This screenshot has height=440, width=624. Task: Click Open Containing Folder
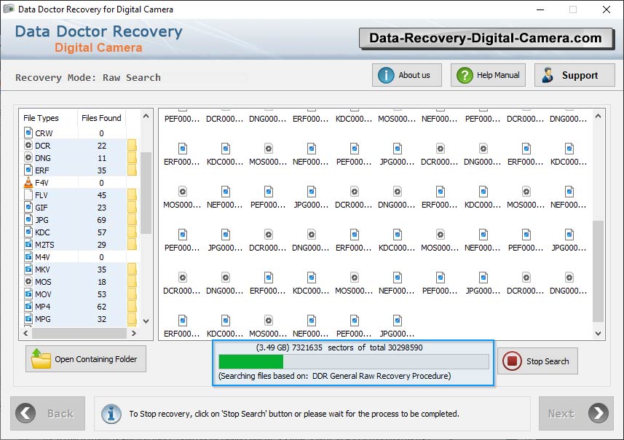click(x=86, y=358)
